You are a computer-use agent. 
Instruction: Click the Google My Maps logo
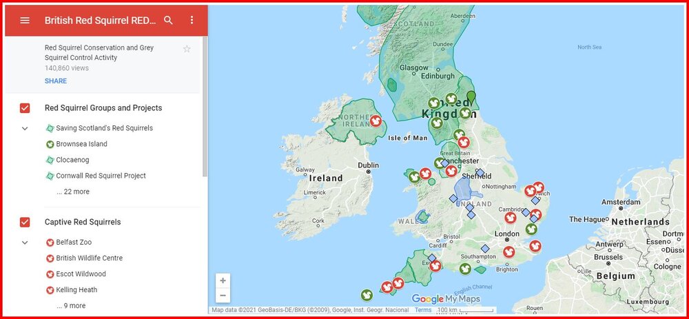pyautogui.click(x=446, y=299)
